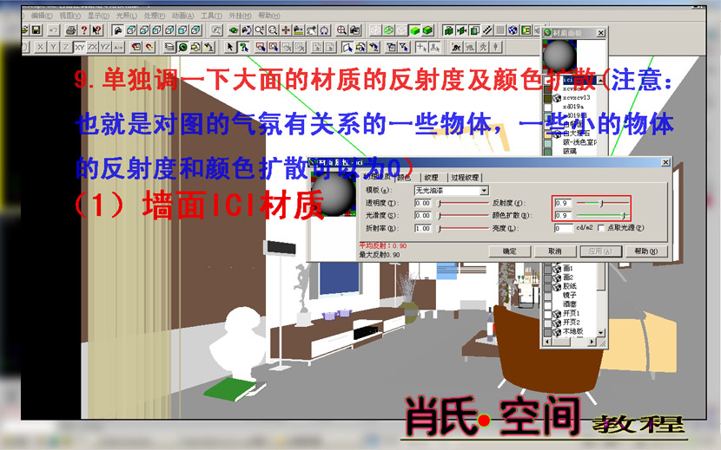This screenshot has height=450, width=721.
Task: Open the 视图(V) menu
Action: (x=69, y=16)
